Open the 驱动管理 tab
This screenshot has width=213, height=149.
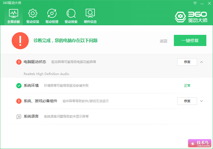coord(52,16)
